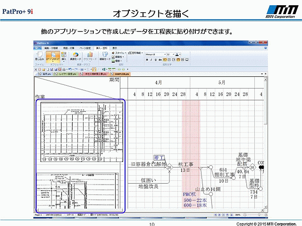Click the highlighted pointer tool on quick toolbar
Image resolution: width=302 pixels, height=226 pixels.
click(x=94, y=69)
